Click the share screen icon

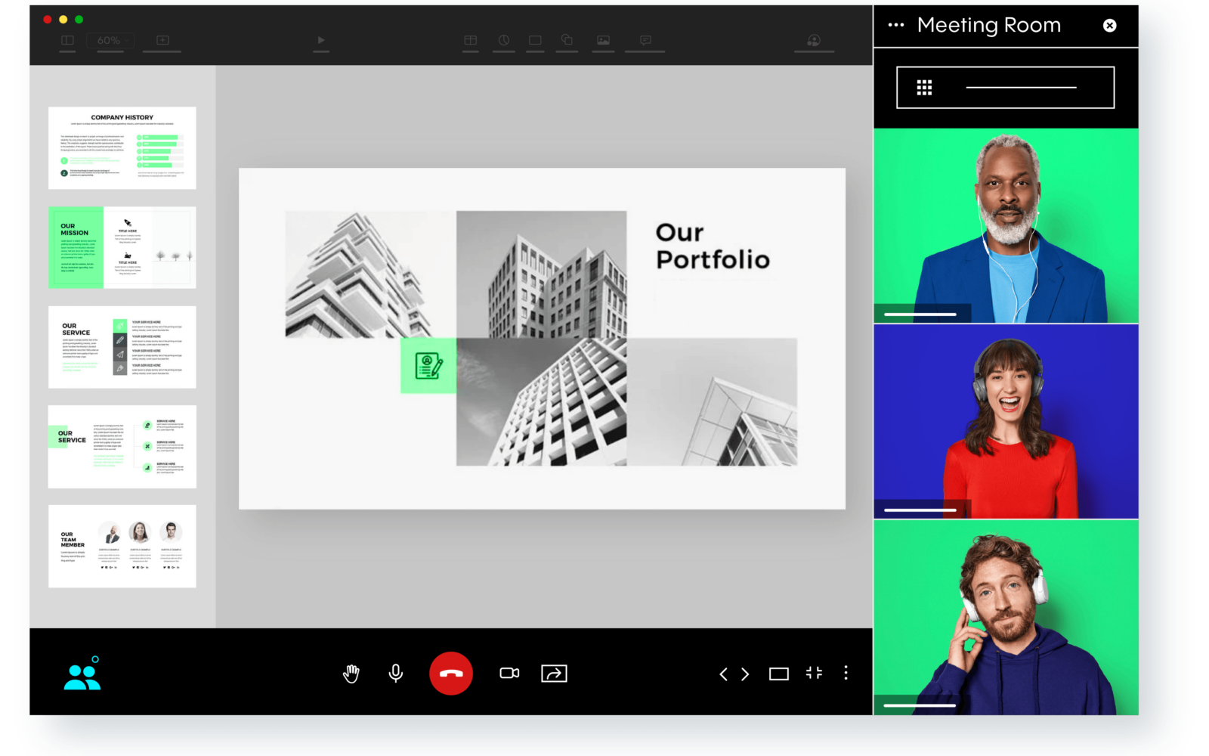pos(554,673)
